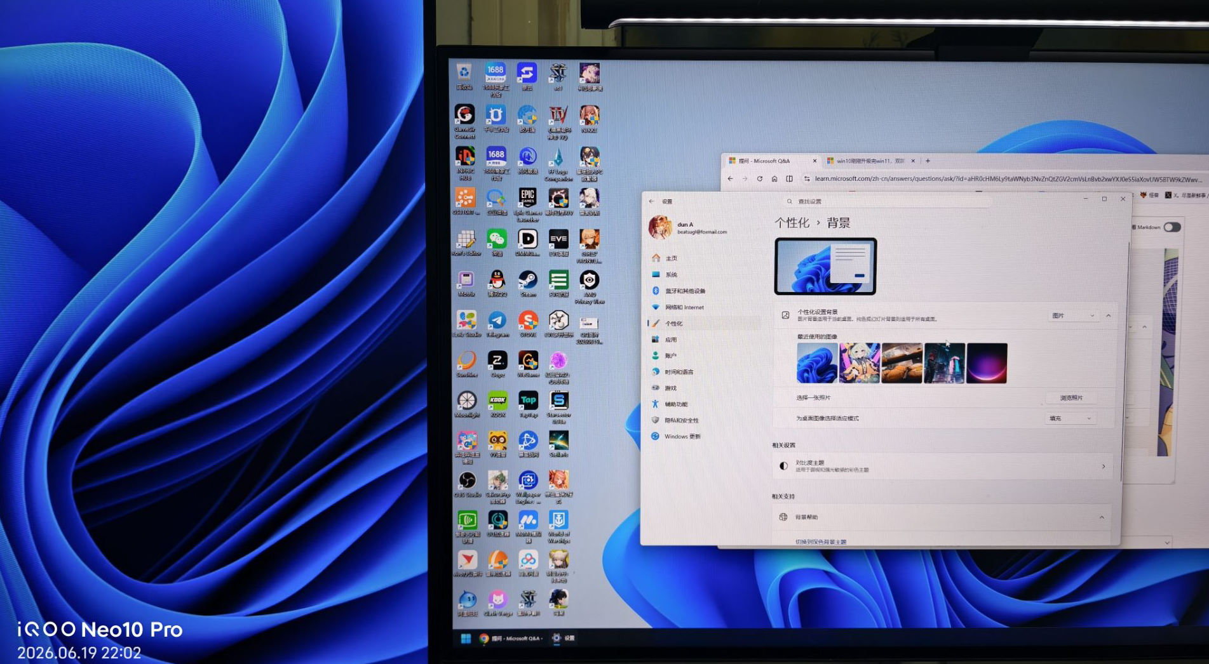Open the Recycle Bin on the desktop
Image resolution: width=1209 pixels, height=664 pixels.
click(x=464, y=77)
